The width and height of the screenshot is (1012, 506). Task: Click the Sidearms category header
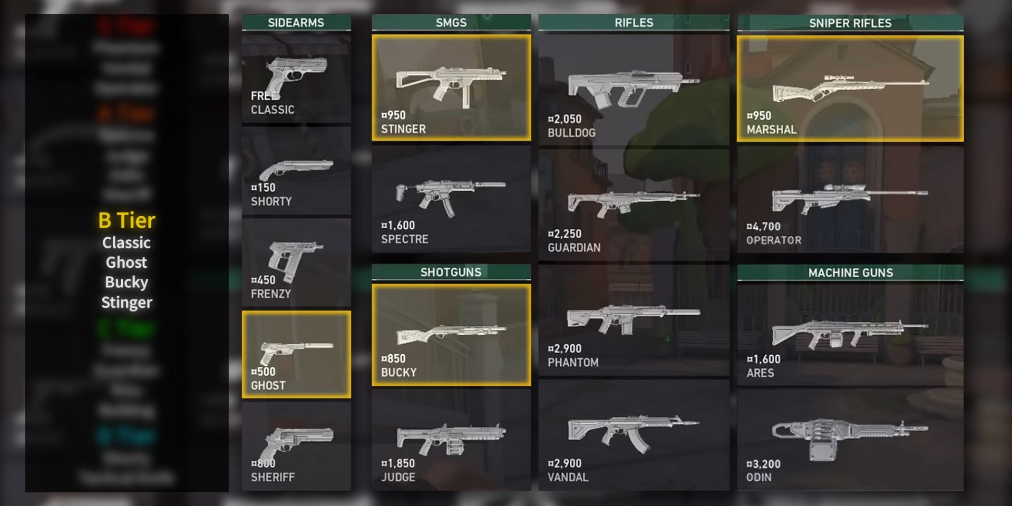click(296, 23)
